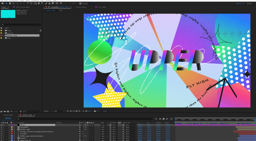Click the new composition icon in Project panel
The image size is (256, 141).
pyautogui.click(x=8, y=111)
